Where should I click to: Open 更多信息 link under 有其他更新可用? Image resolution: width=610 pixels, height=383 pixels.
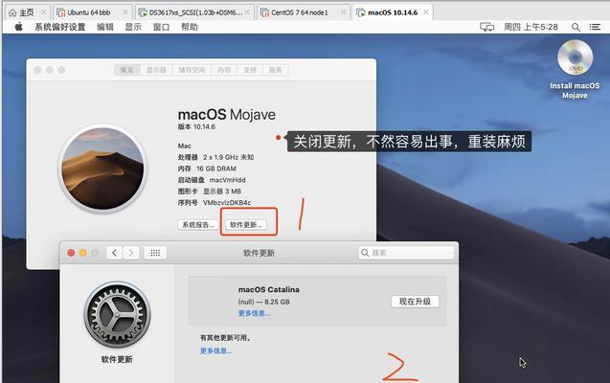215,350
